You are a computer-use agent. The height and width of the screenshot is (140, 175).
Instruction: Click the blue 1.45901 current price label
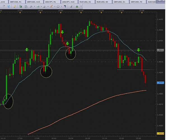[160, 83]
